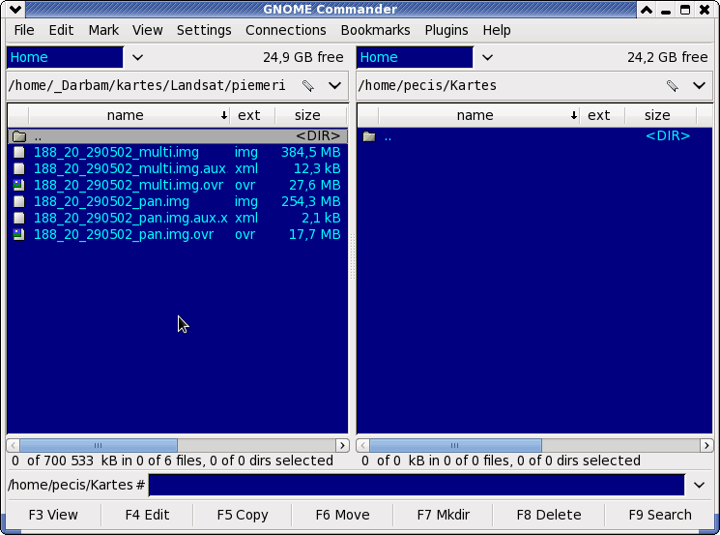The width and height of the screenshot is (720, 535).
Task: Click left pane horizontal scrollbar thumb
Action: (x=99, y=445)
